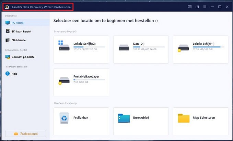
Task: Open the hamburger menu in title bar
Action: coord(205,7)
